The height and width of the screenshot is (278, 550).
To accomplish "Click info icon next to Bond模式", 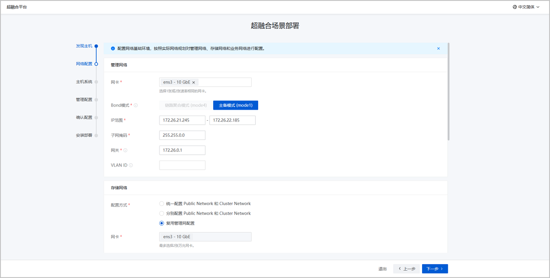I will coord(136,106).
